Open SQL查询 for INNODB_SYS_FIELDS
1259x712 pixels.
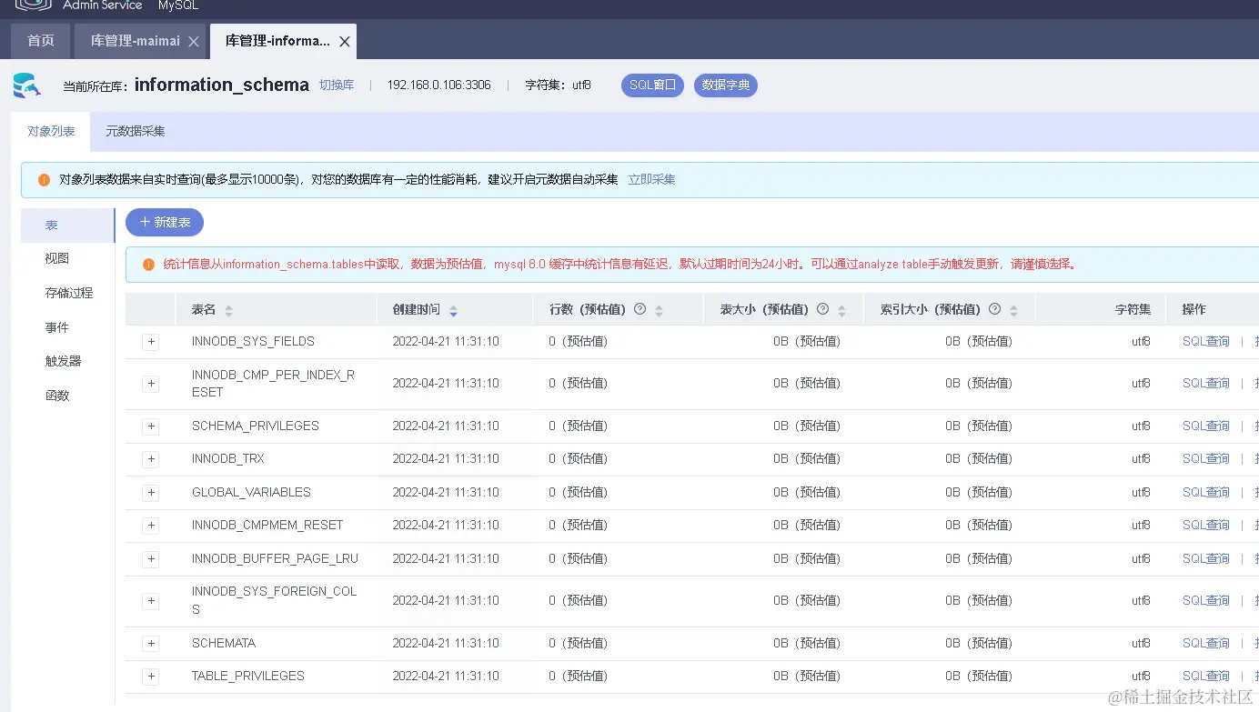point(1206,342)
